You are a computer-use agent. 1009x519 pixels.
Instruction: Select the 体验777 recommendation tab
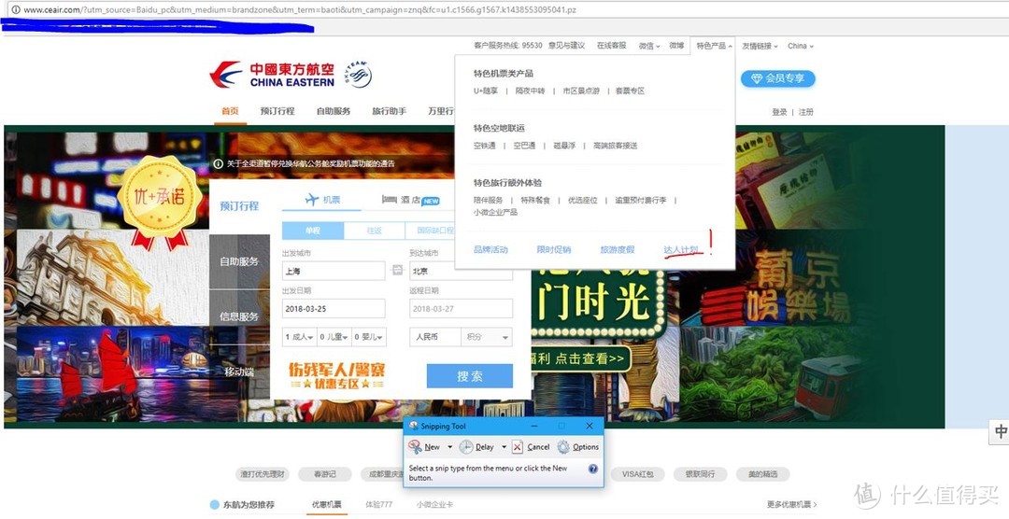click(x=379, y=505)
